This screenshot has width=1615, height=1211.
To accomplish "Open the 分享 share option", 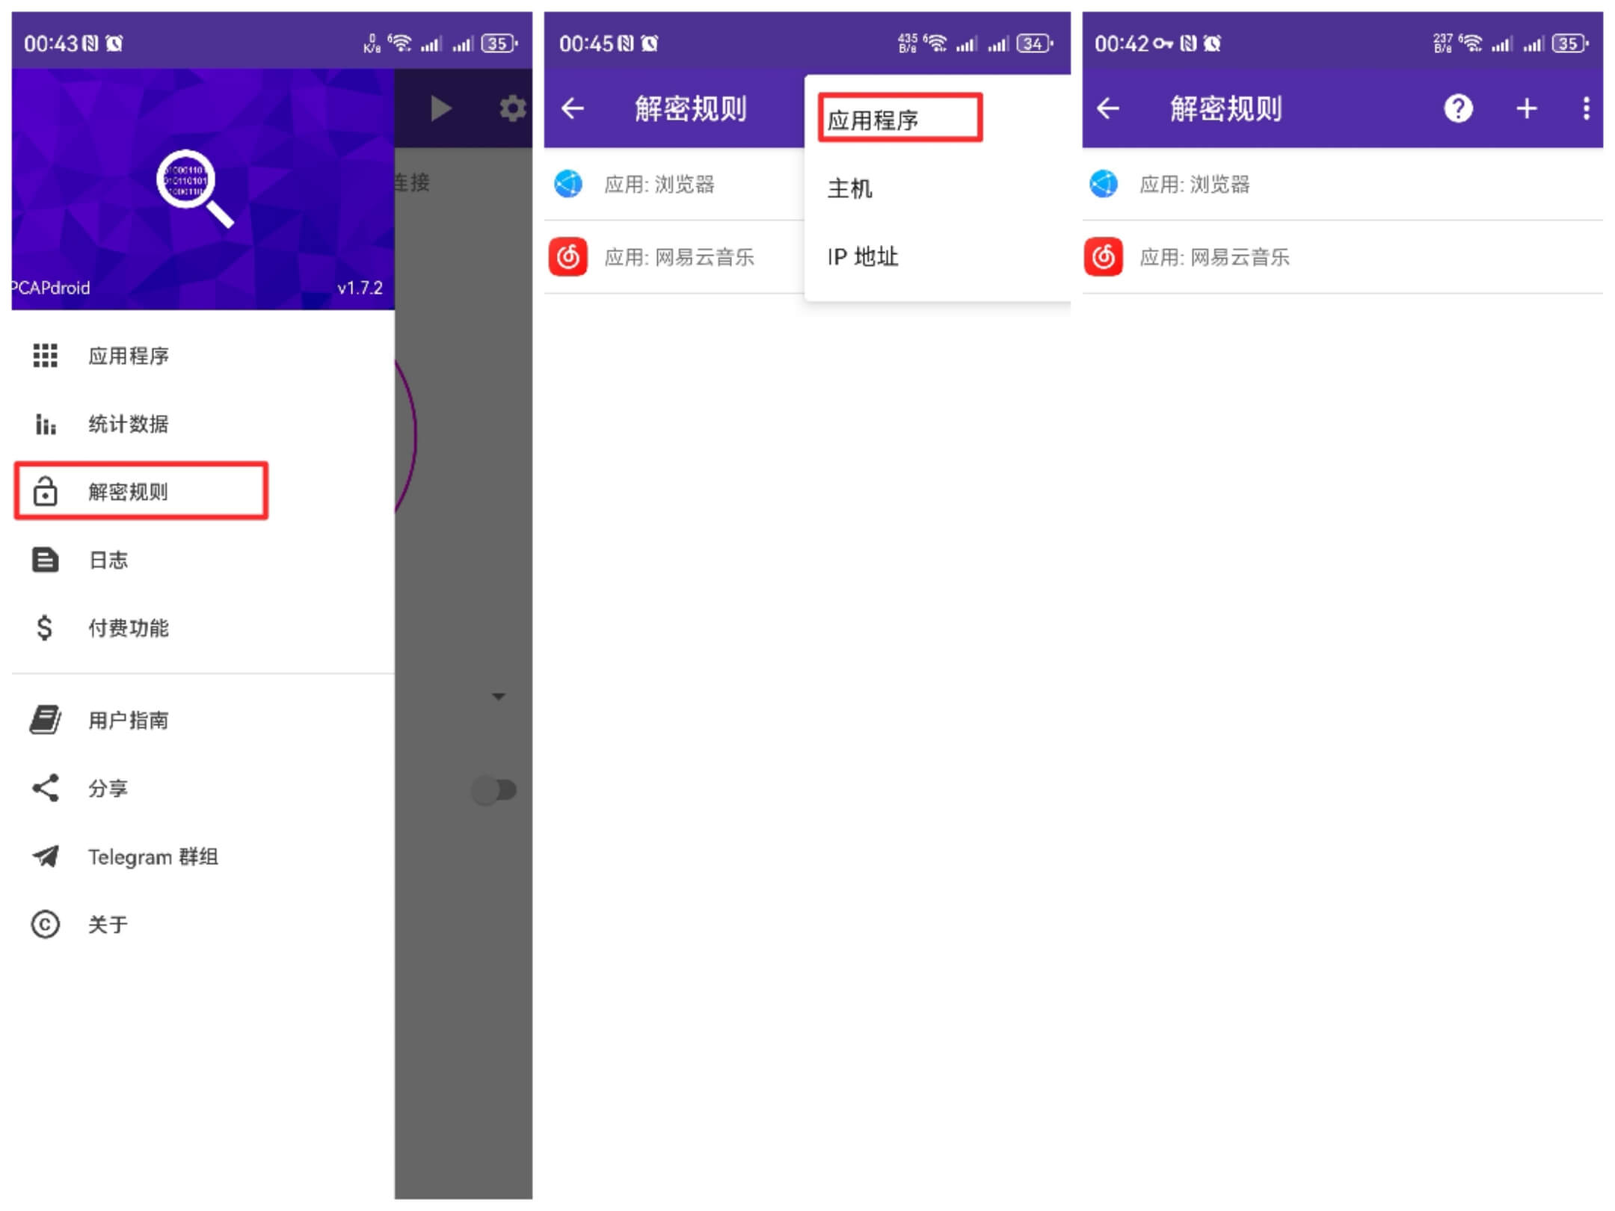I will (108, 787).
